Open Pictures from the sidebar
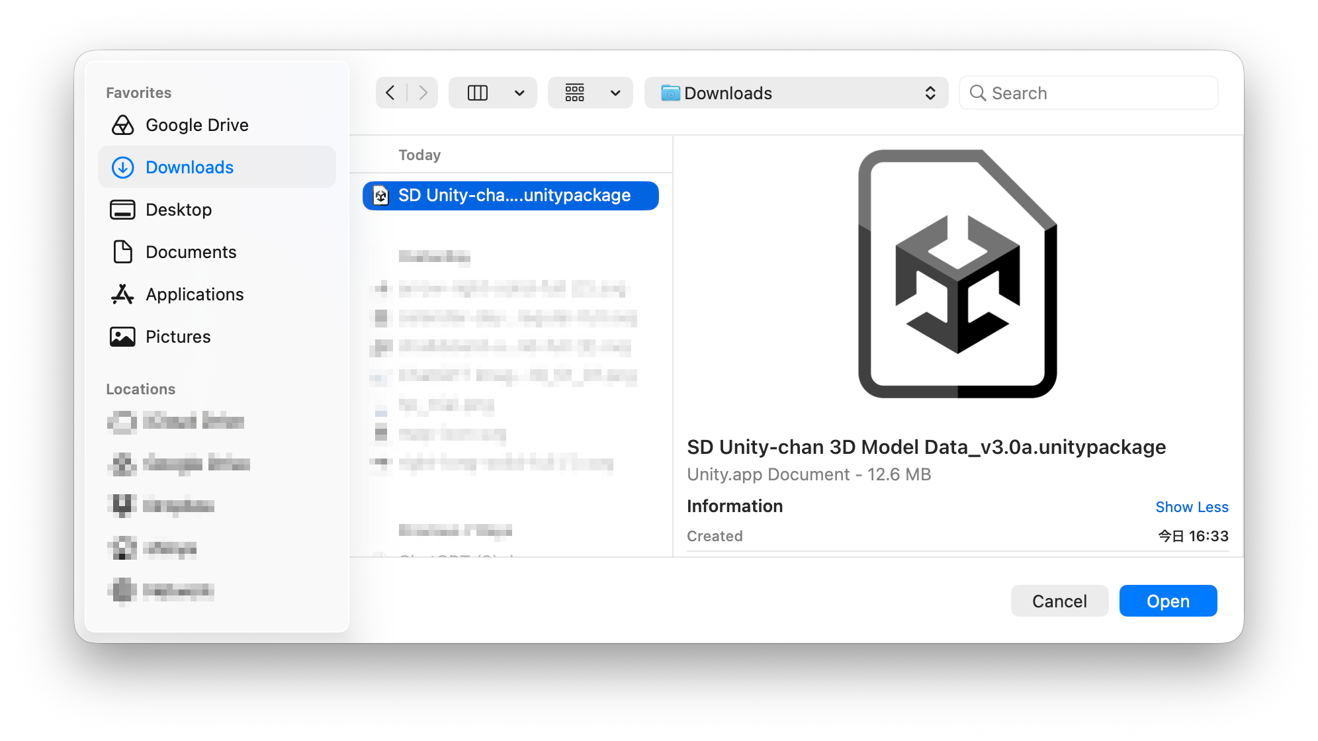 click(x=217, y=337)
